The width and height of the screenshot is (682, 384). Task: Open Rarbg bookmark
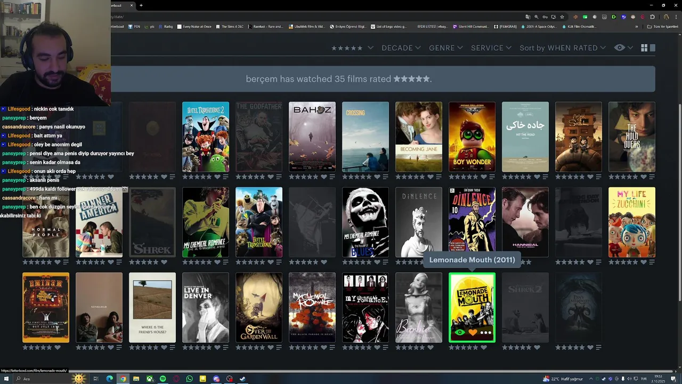click(166, 27)
